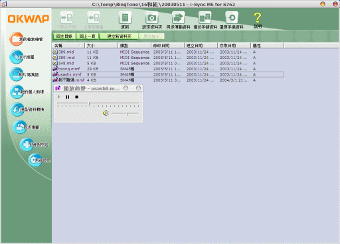Select the file 548.mid
Screen dimensions: 340x244
coord(66,63)
